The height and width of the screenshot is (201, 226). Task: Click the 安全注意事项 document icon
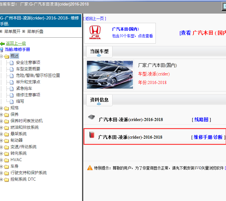12,63
